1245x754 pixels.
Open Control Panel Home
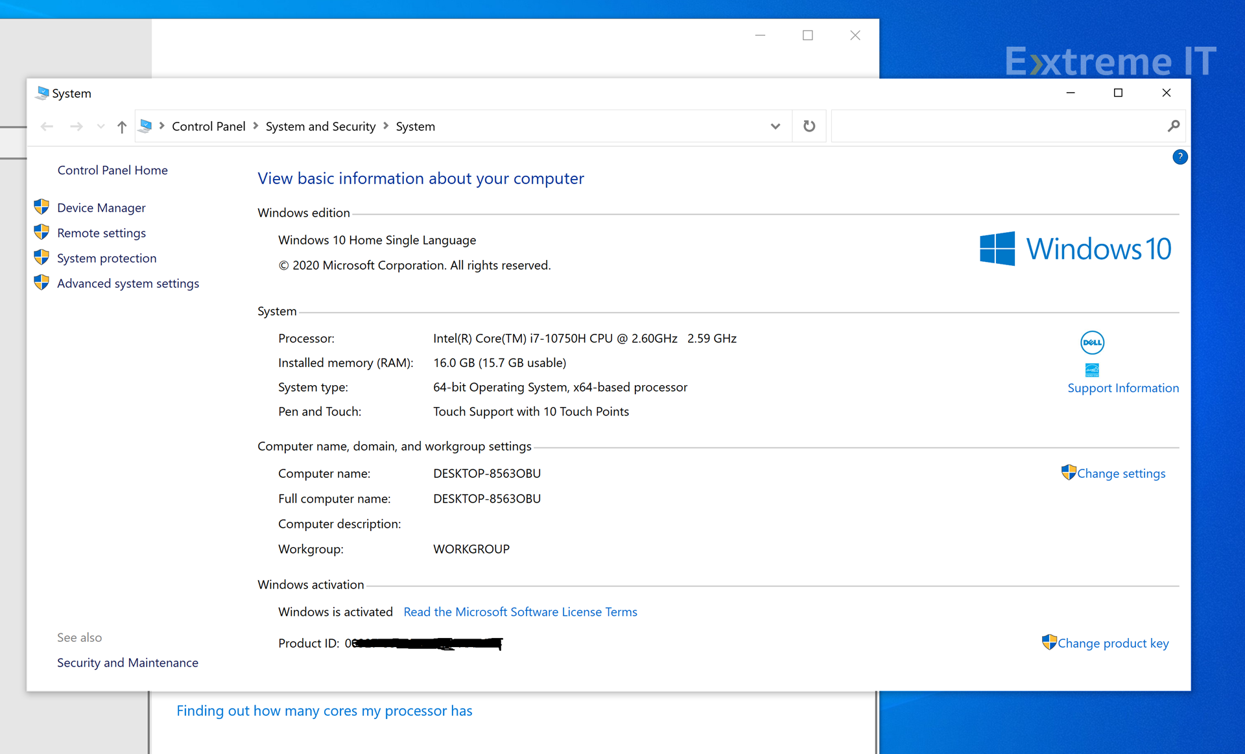click(x=112, y=170)
